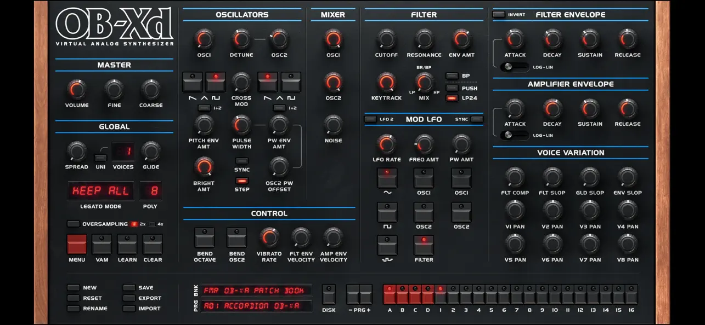Click the OSC2 PW OFFSET knob

[x=279, y=167]
